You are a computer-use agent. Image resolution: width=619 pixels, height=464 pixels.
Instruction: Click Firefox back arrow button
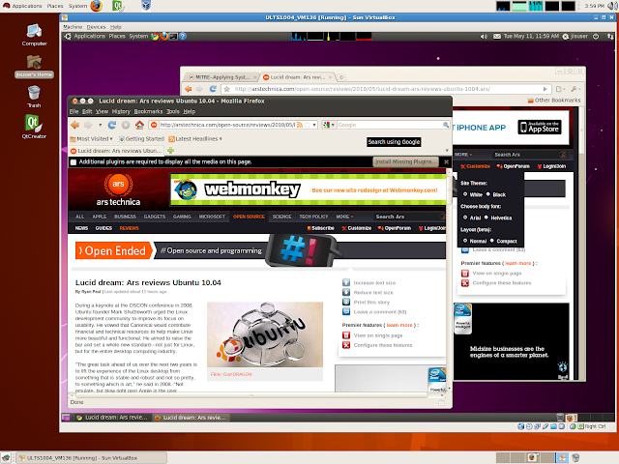pyautogui.click(x=74, y=125)
